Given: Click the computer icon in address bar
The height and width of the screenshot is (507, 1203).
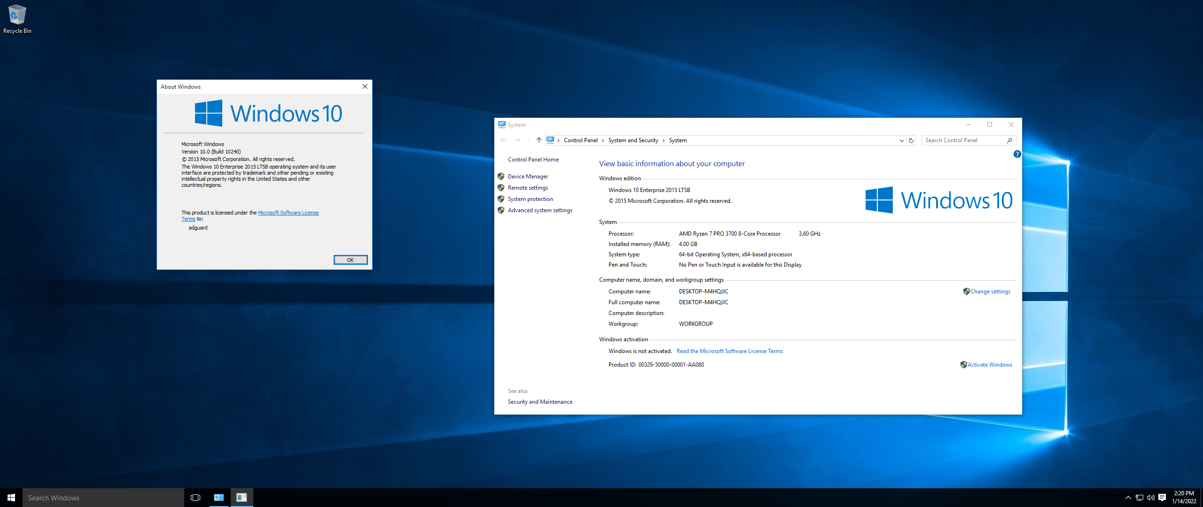Looking at the screenshot, I should (x=550, y=140).
